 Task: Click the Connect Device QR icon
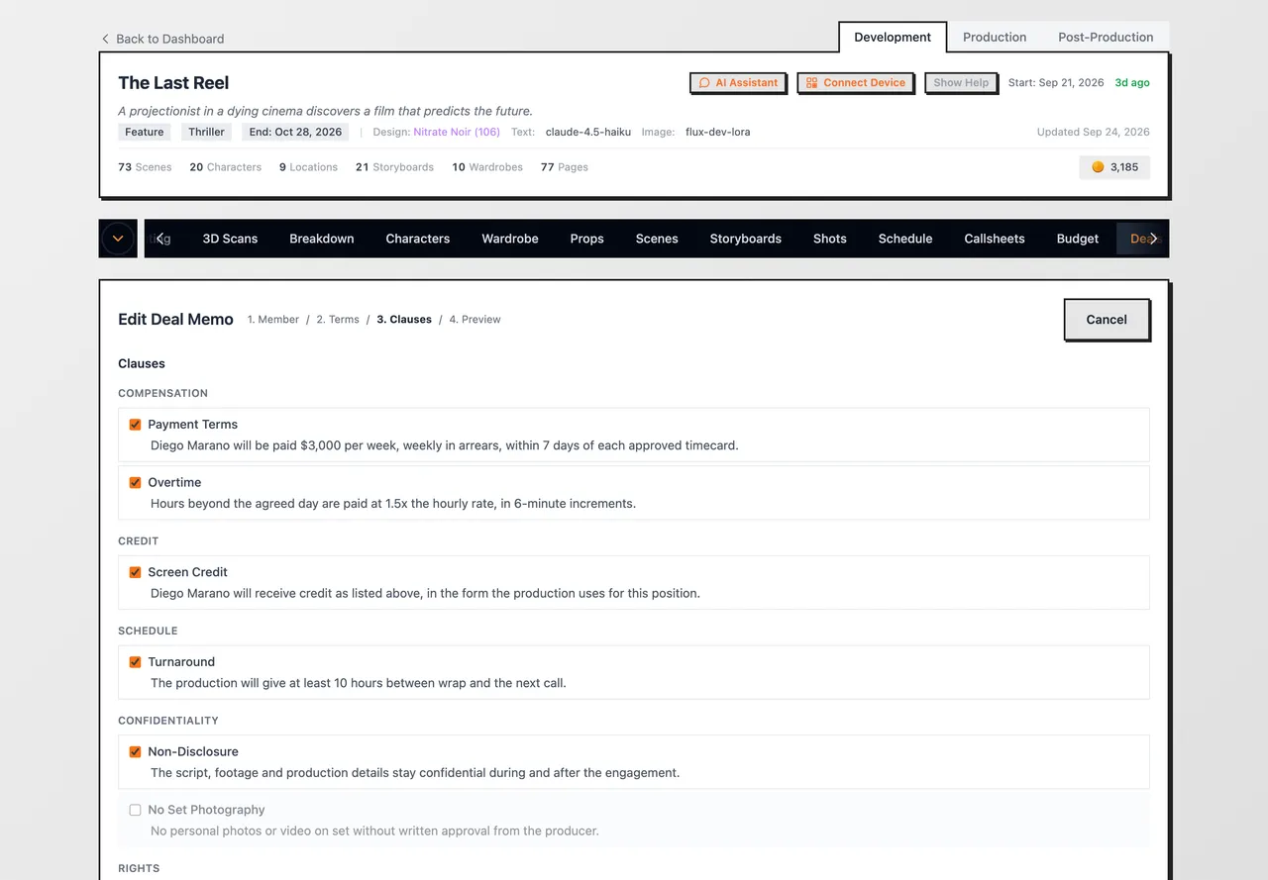[811, 83]
